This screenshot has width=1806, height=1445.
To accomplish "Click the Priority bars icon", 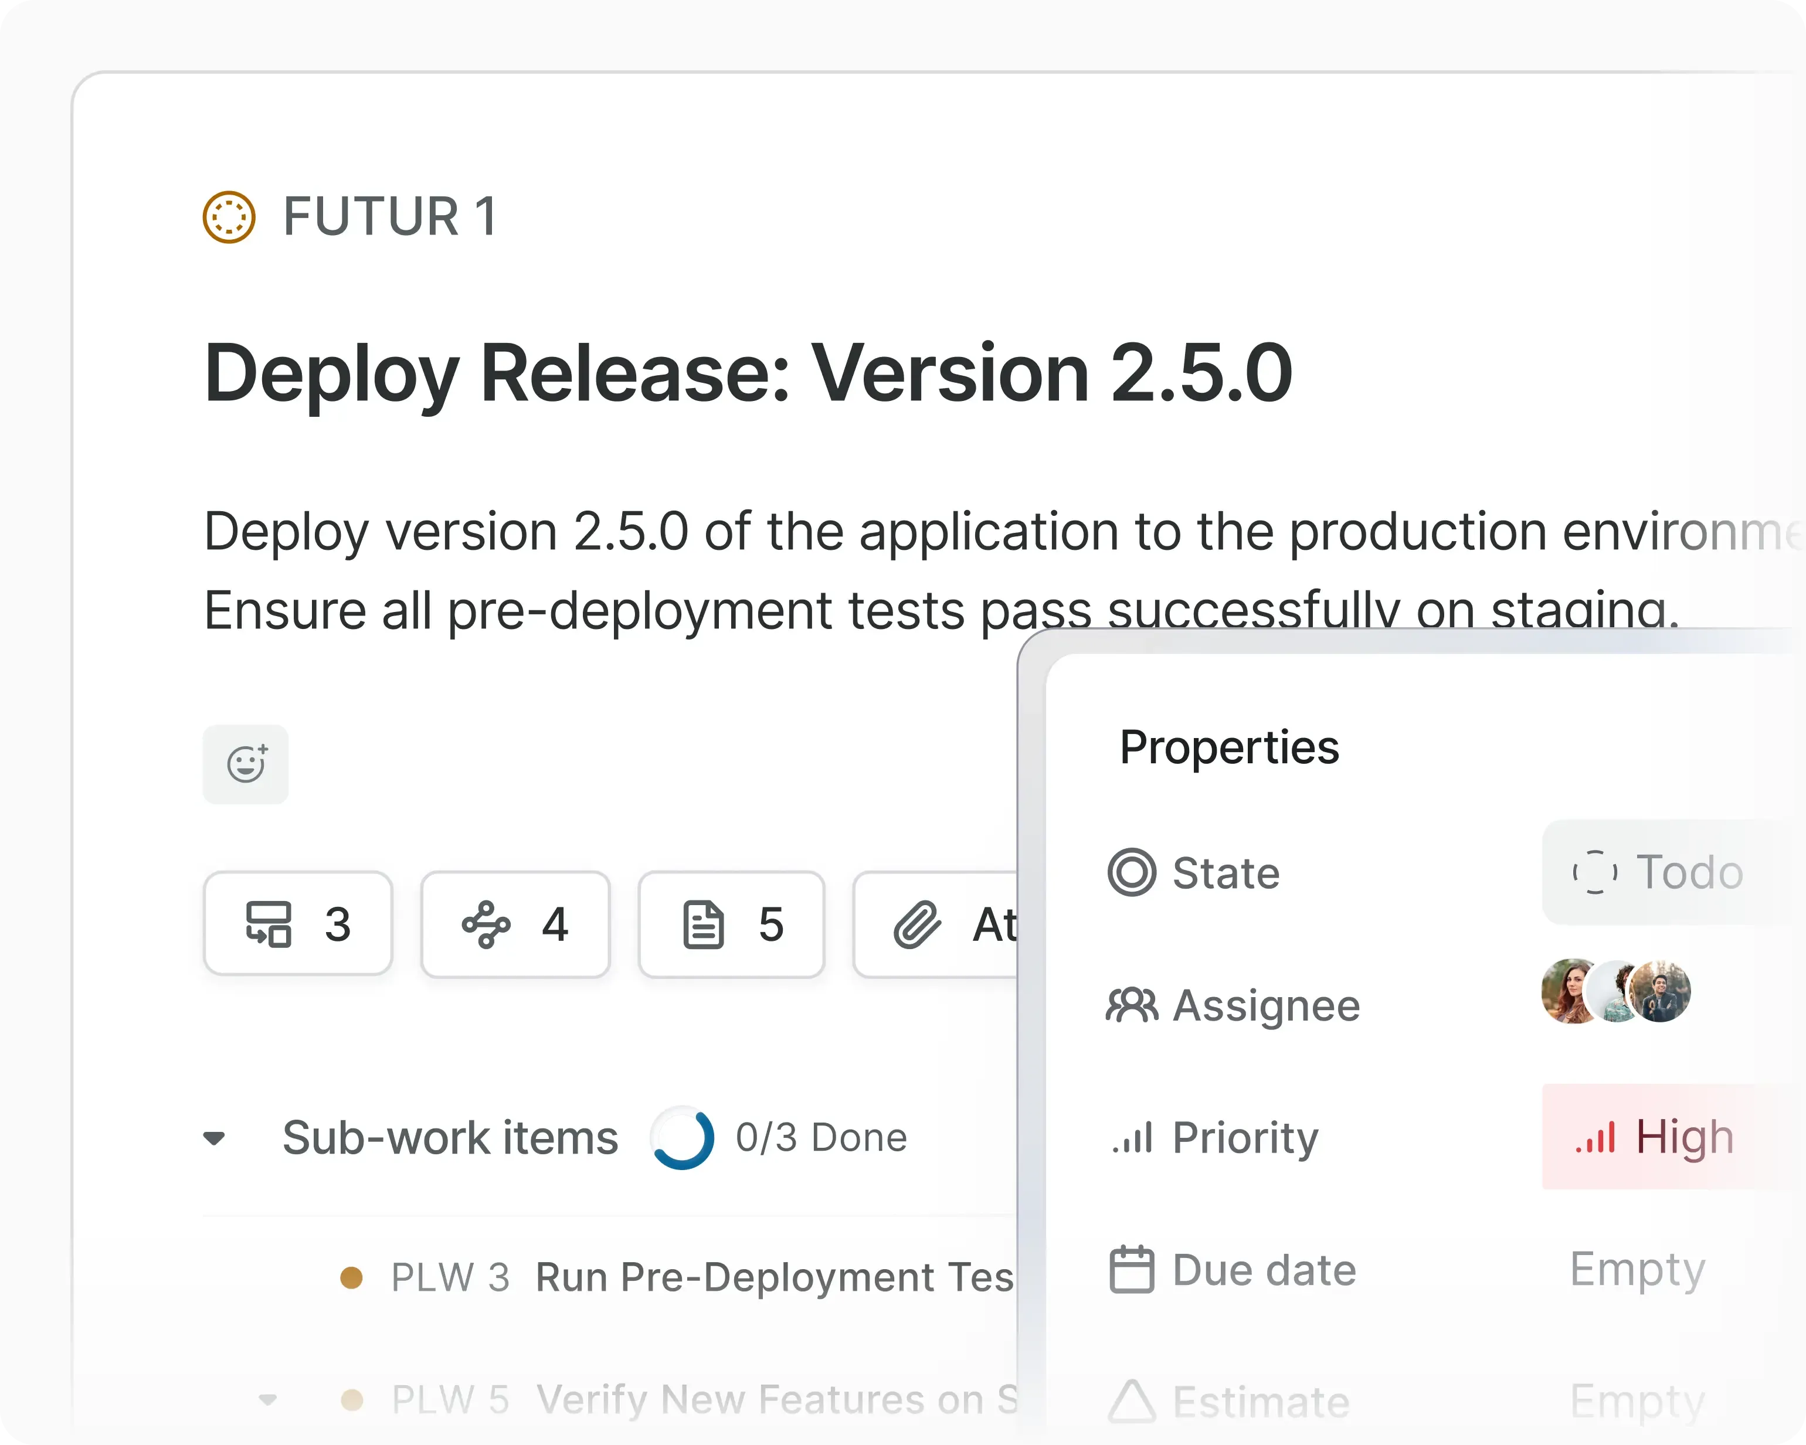I will click(1132, 1138).
